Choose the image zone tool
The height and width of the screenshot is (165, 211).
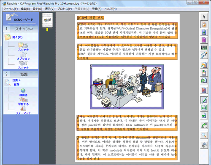204,32
